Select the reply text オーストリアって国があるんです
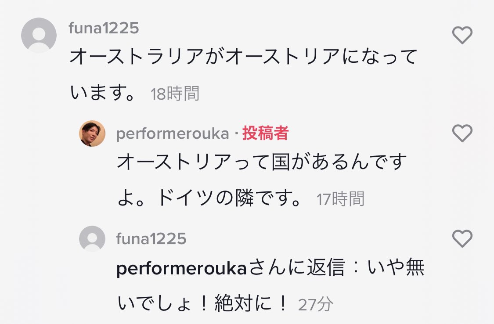 (x=262, y=163)
